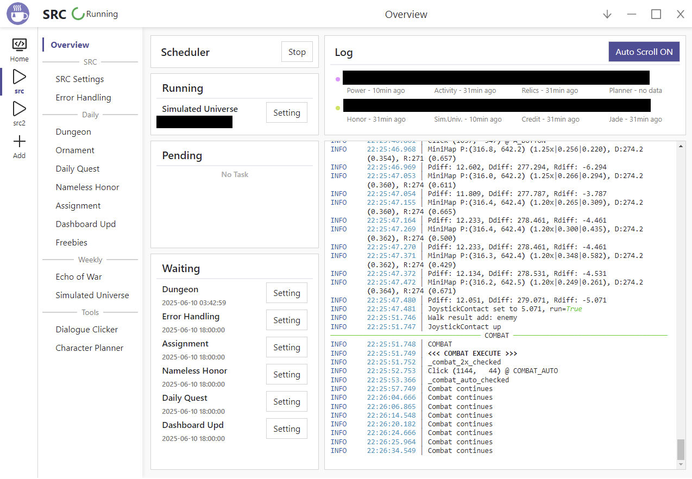Click the Add instance plus icon
The width and height of the screenshot is (692, 479).
click(x=19, y=142)
